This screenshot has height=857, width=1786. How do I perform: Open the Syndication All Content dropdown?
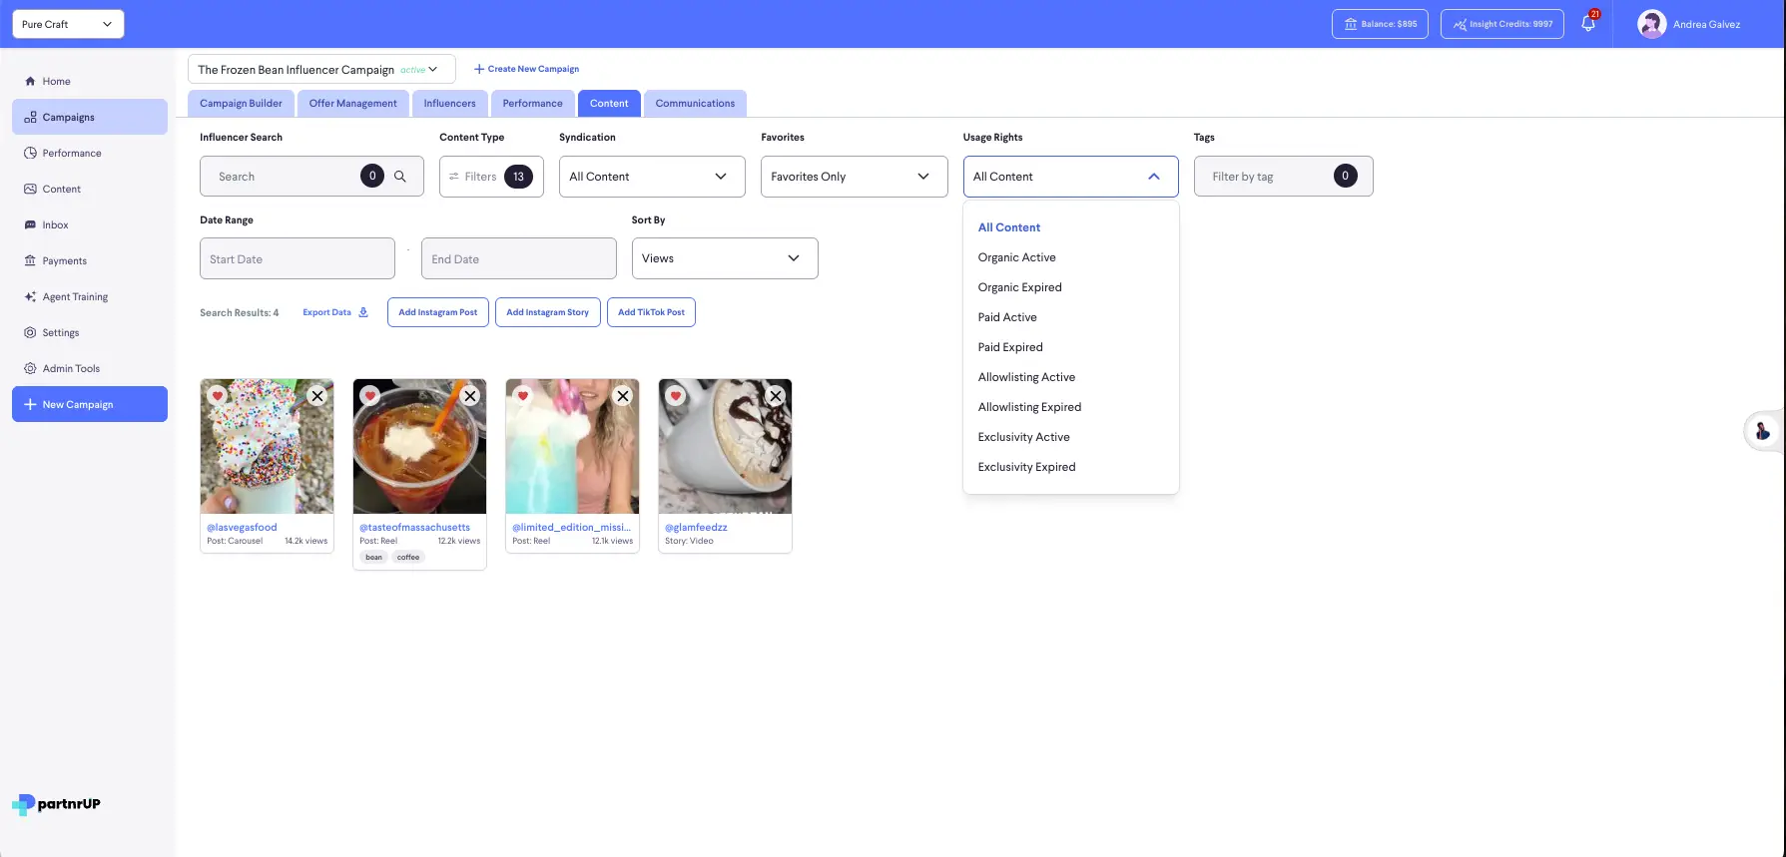(x=652, y=177)
